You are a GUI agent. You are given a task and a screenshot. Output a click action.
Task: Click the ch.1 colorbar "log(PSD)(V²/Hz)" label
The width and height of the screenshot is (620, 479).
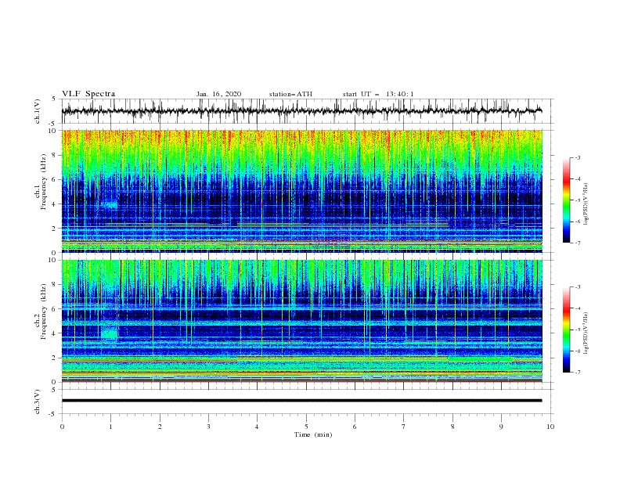(x=586, y=204)
